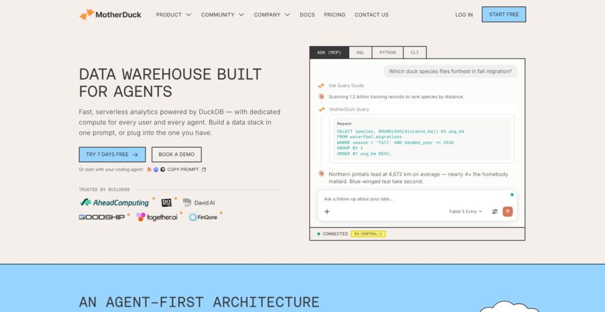Switch to the PYTHON tab
Image resolution: width=605 pixels, height=312 pixels.
coord(388,53)
